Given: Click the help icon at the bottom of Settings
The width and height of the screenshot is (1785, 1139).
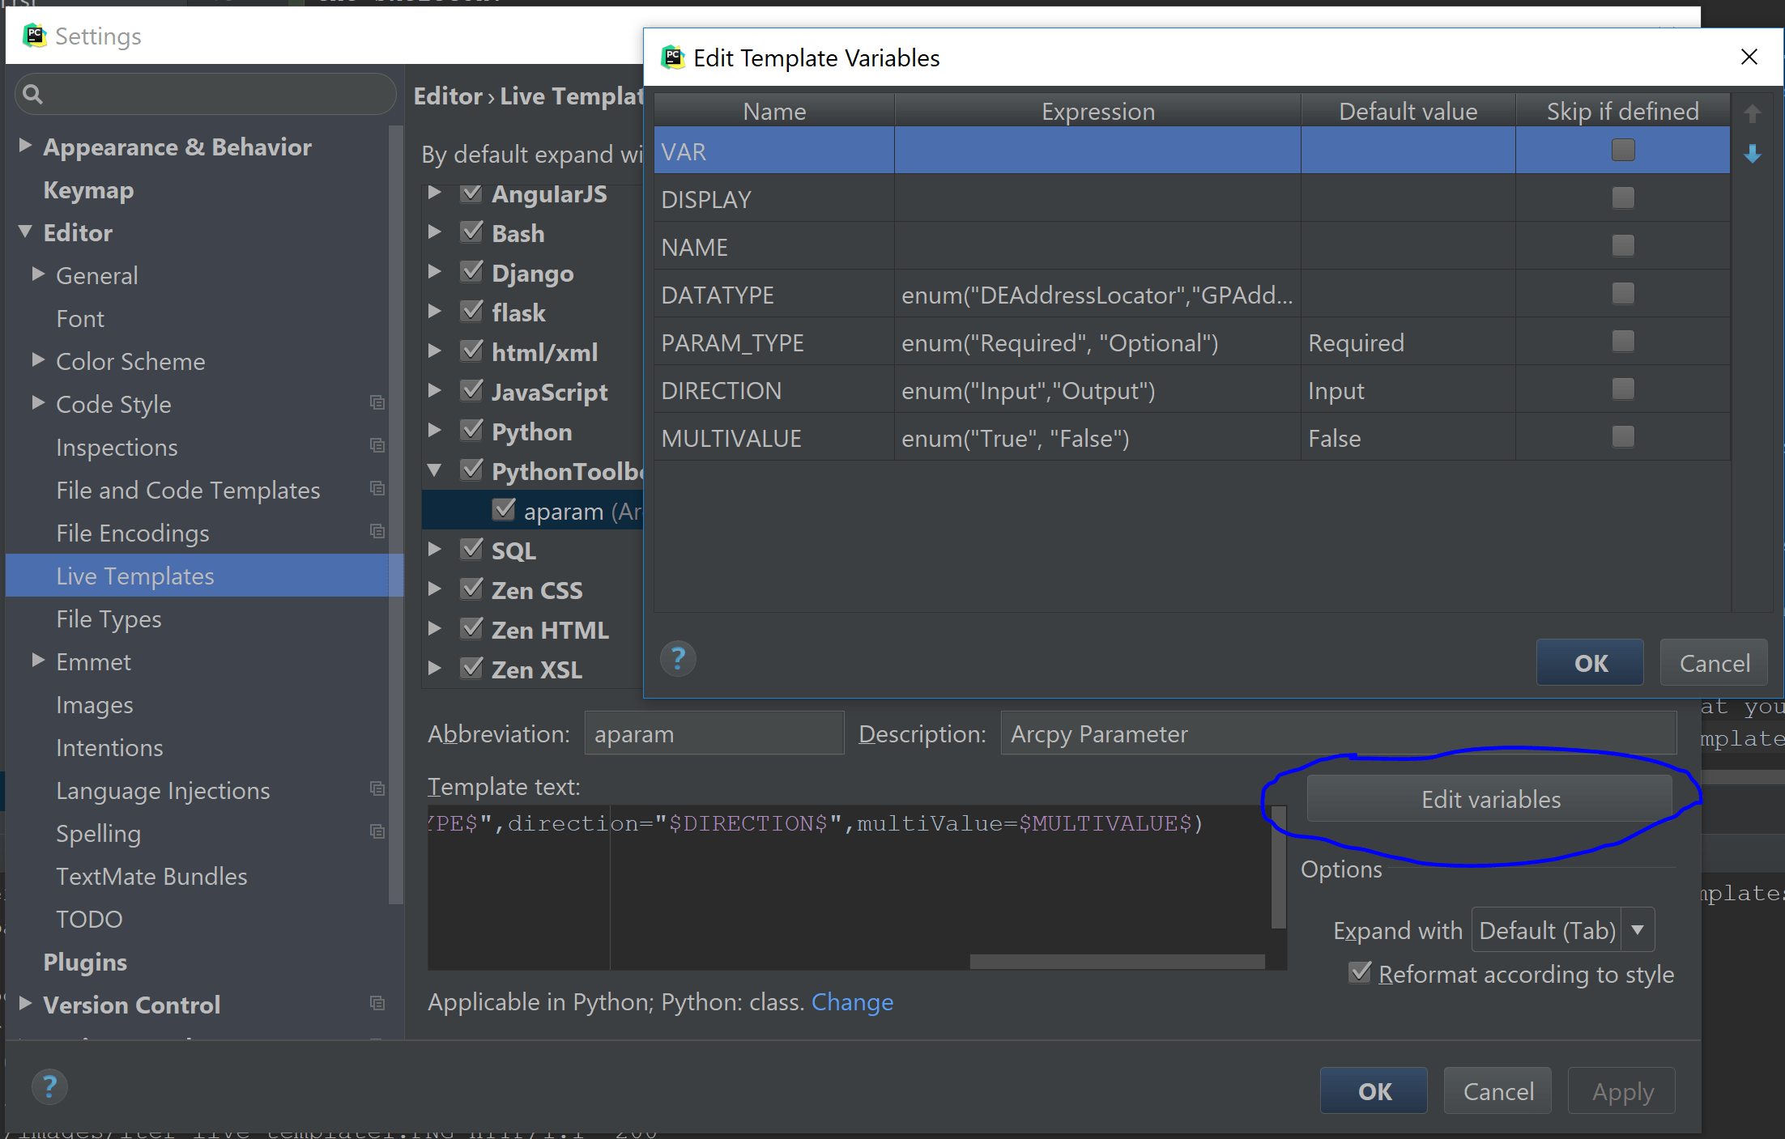Looking at the screenshot, I should (49, 1086).
